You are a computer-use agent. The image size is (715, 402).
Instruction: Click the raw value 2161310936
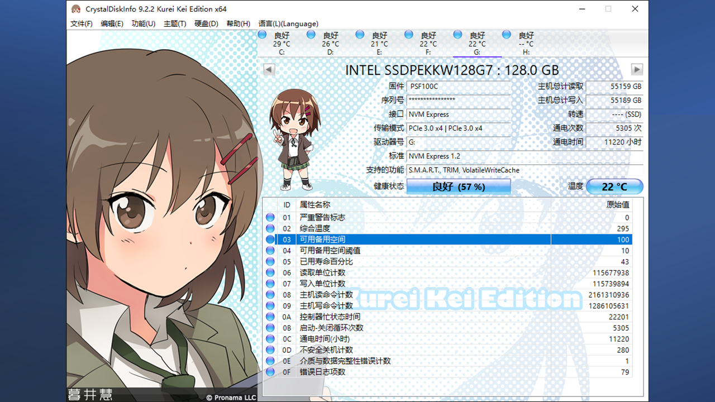(609, 295)
